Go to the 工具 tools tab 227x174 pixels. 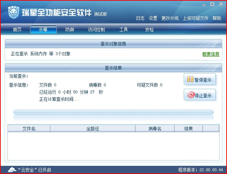123,29
